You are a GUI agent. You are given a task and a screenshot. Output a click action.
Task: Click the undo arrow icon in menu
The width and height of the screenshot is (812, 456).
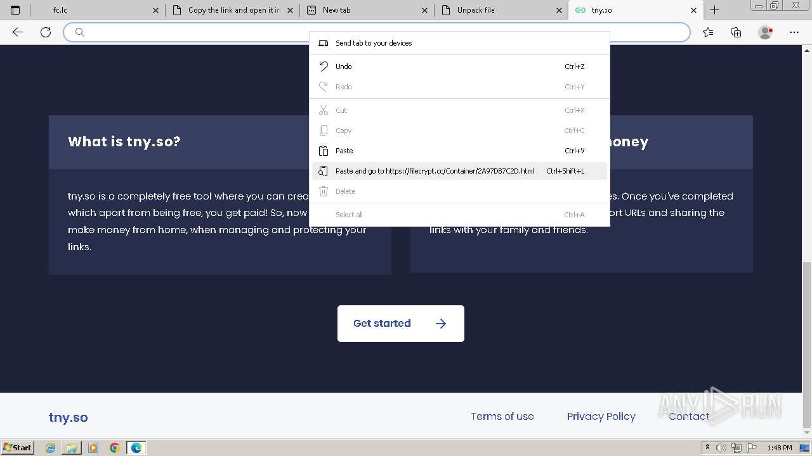coord(324,66)
